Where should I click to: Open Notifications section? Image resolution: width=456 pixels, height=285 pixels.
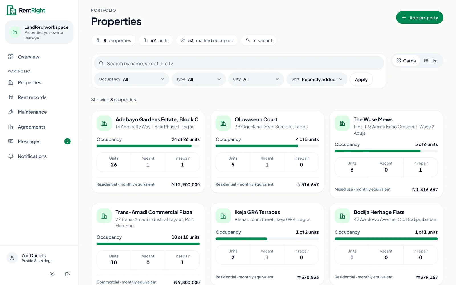tap(39, 156)
